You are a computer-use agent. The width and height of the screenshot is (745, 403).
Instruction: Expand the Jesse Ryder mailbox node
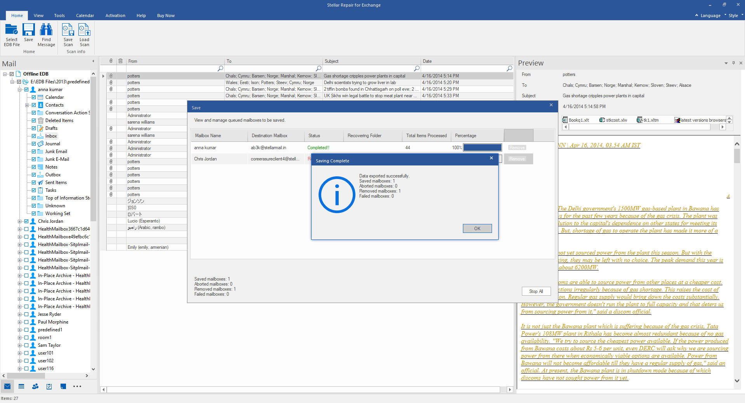[19, 314]
